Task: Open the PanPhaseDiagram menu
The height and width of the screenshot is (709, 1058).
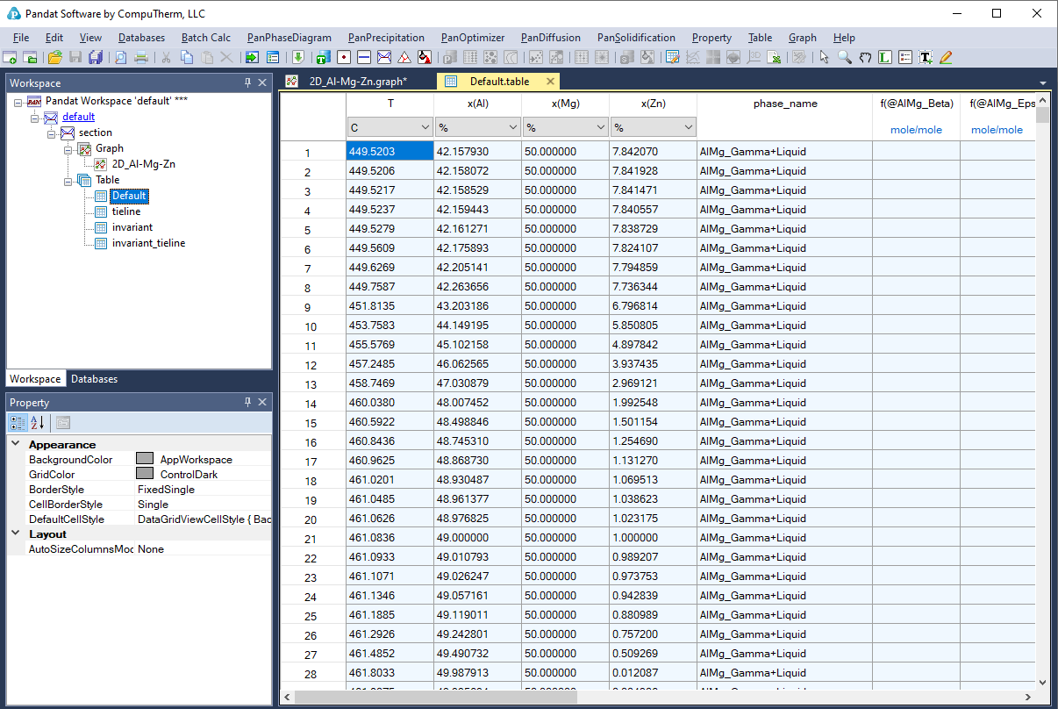Action: point(289,38)
